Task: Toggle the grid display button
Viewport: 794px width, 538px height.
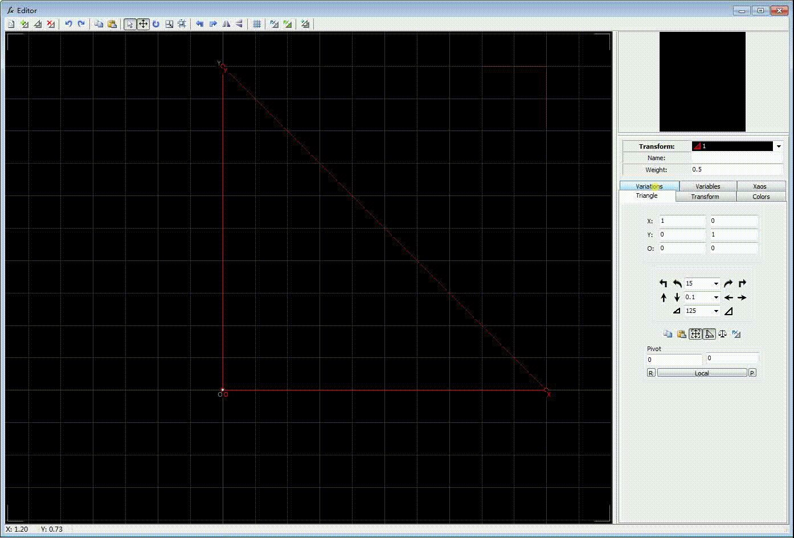Action: tap(257, 24)
